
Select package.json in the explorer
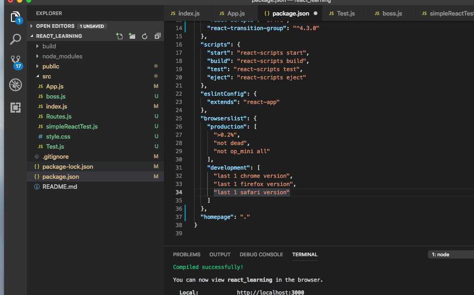pyautogui.click(x=60, y=176)
